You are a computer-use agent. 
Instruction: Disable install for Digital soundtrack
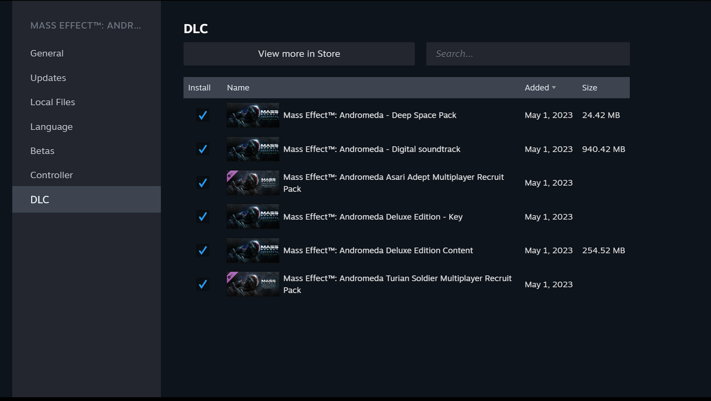[x=203, y=149]
